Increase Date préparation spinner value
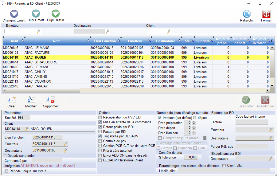 [x=194, y=122]
